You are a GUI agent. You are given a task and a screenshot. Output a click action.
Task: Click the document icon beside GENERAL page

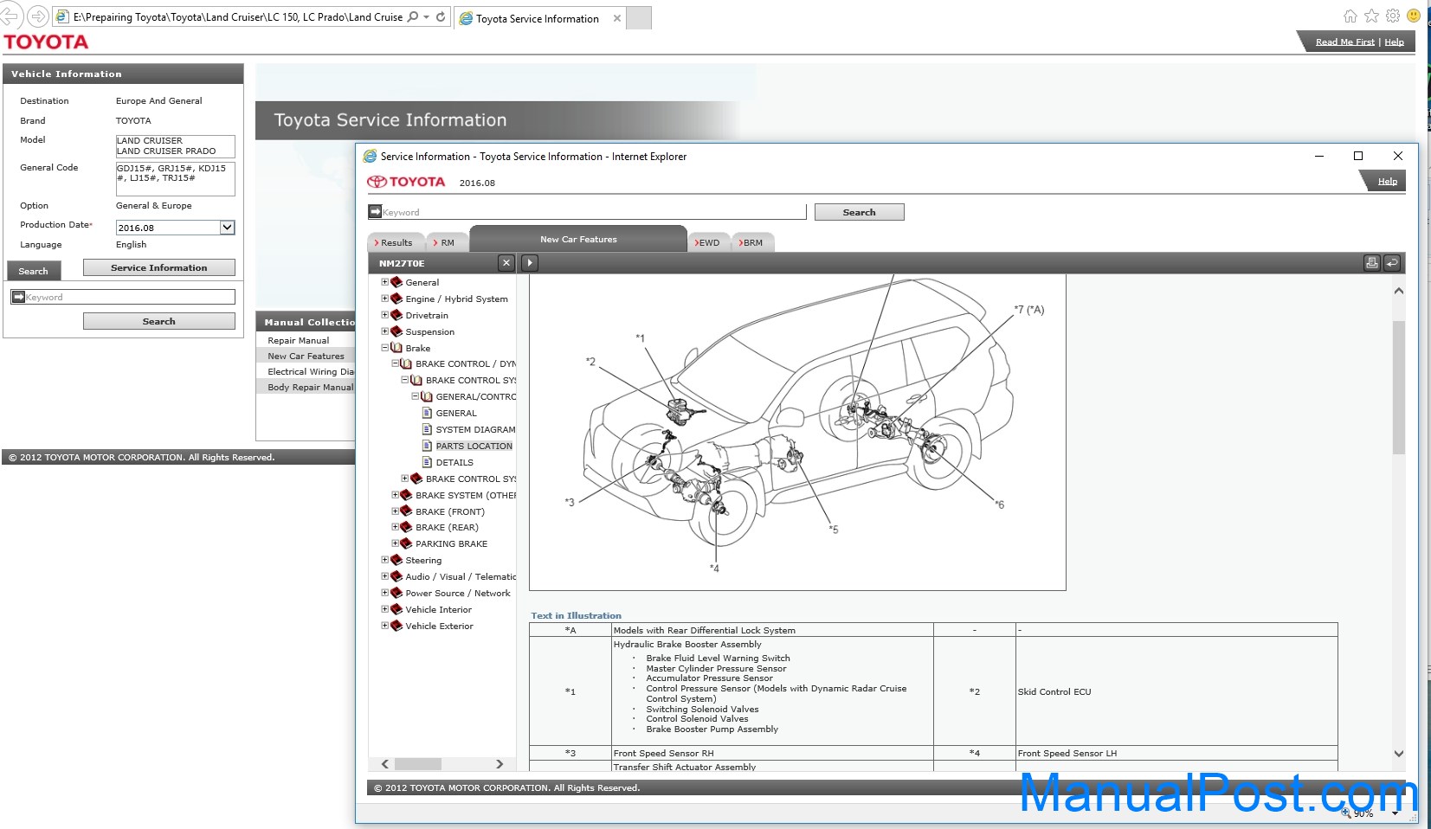pyautogui.click(x=427, y=413)
